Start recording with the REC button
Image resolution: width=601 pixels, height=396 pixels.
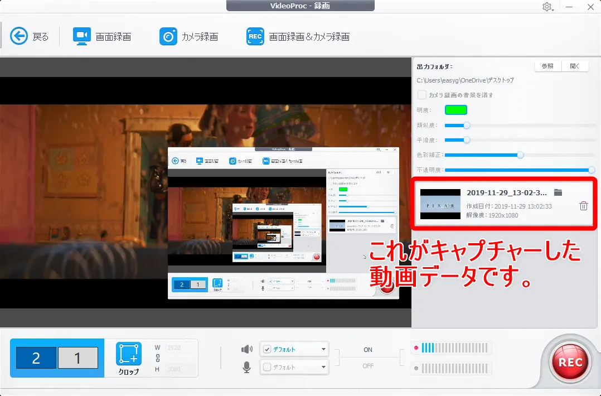[x=570, y=362]
